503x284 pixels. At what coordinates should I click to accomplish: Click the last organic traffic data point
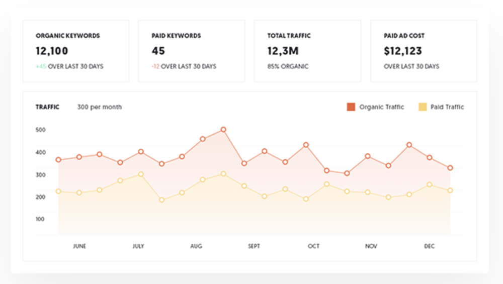(450, 168)
